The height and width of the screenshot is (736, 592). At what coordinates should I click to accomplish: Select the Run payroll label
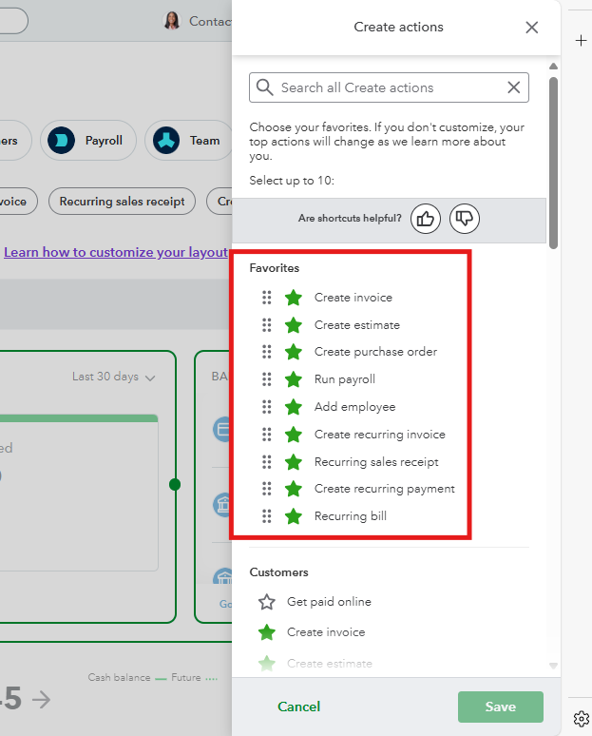click(x=345, y=379)
